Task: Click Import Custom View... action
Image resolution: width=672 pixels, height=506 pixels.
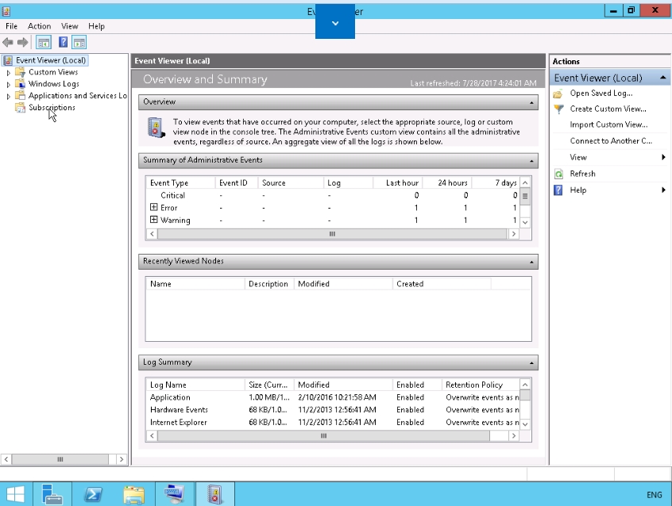Action: 608,125
